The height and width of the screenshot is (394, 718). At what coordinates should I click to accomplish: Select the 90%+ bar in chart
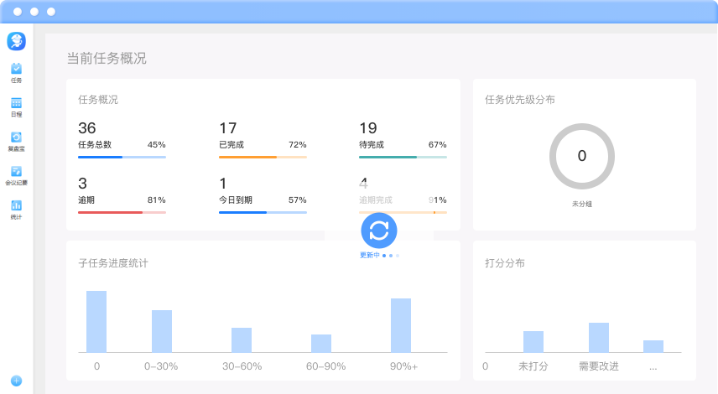pyautogui.click(x=401, y=325)
